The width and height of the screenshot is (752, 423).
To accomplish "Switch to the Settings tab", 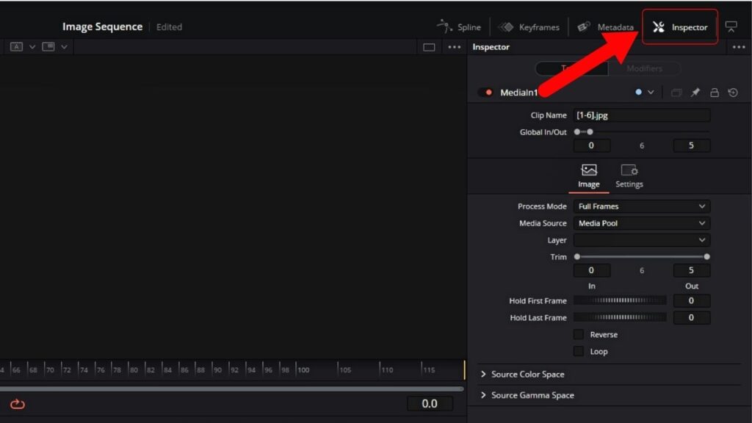I will click(629, 176).
